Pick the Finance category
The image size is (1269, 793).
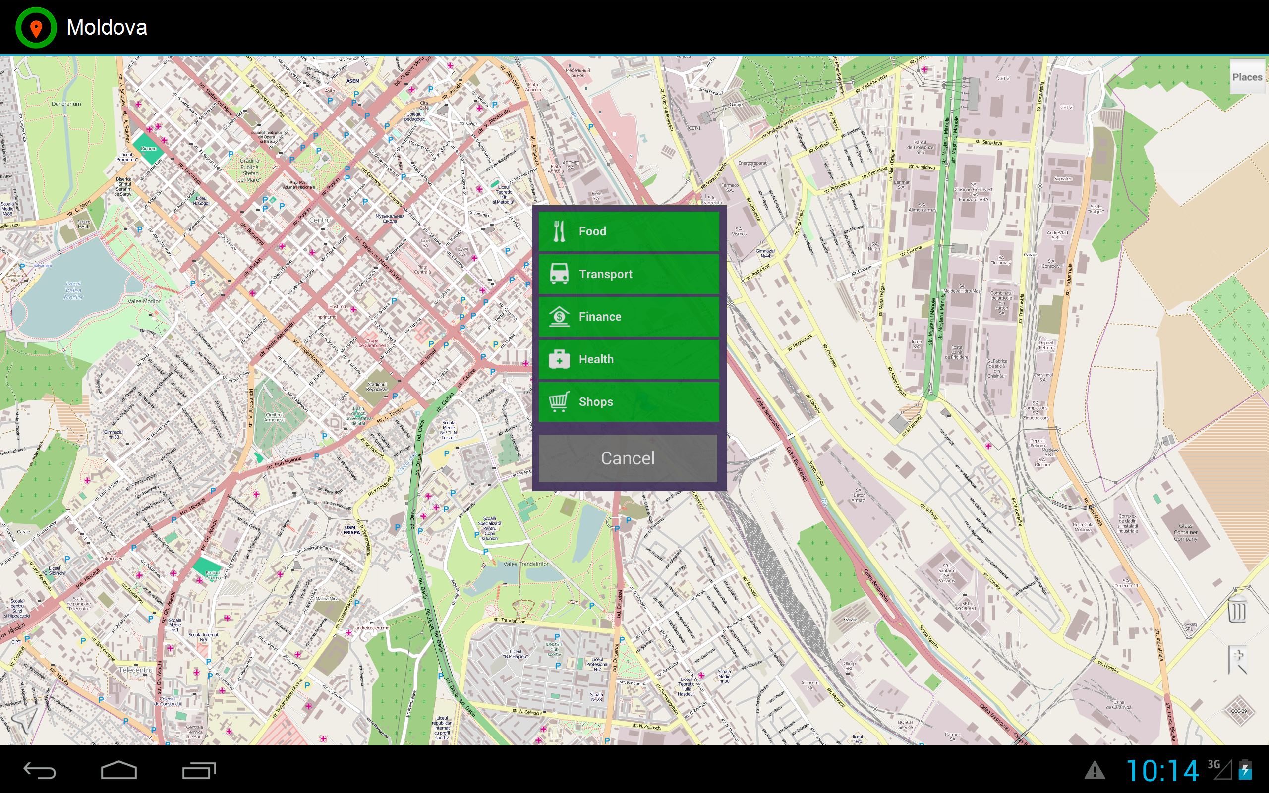628,316
